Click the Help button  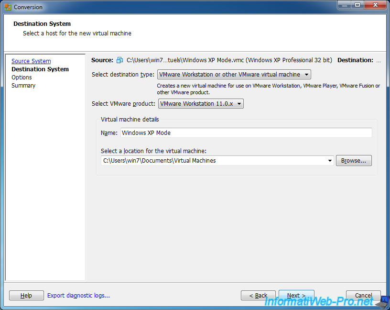click(26, 296)
